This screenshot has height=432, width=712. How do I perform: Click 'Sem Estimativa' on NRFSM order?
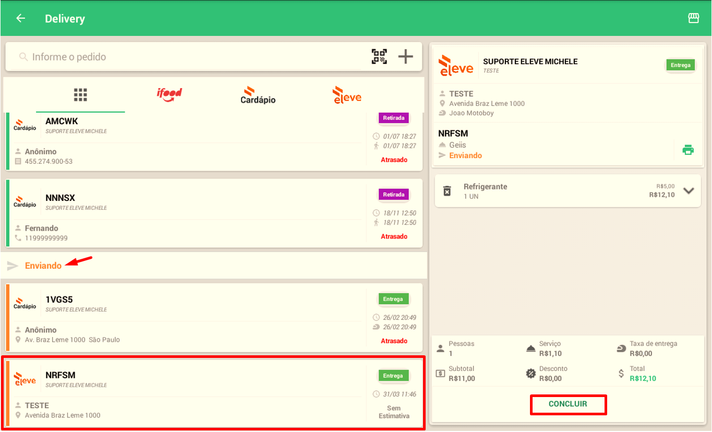click(x=394, y=412)
